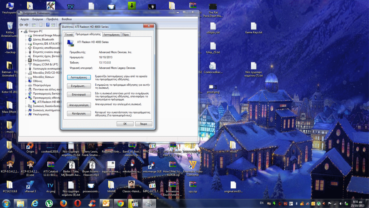Click the Λεπτομέρειες driver details button

pyautogui.click(x=79, y=77)
